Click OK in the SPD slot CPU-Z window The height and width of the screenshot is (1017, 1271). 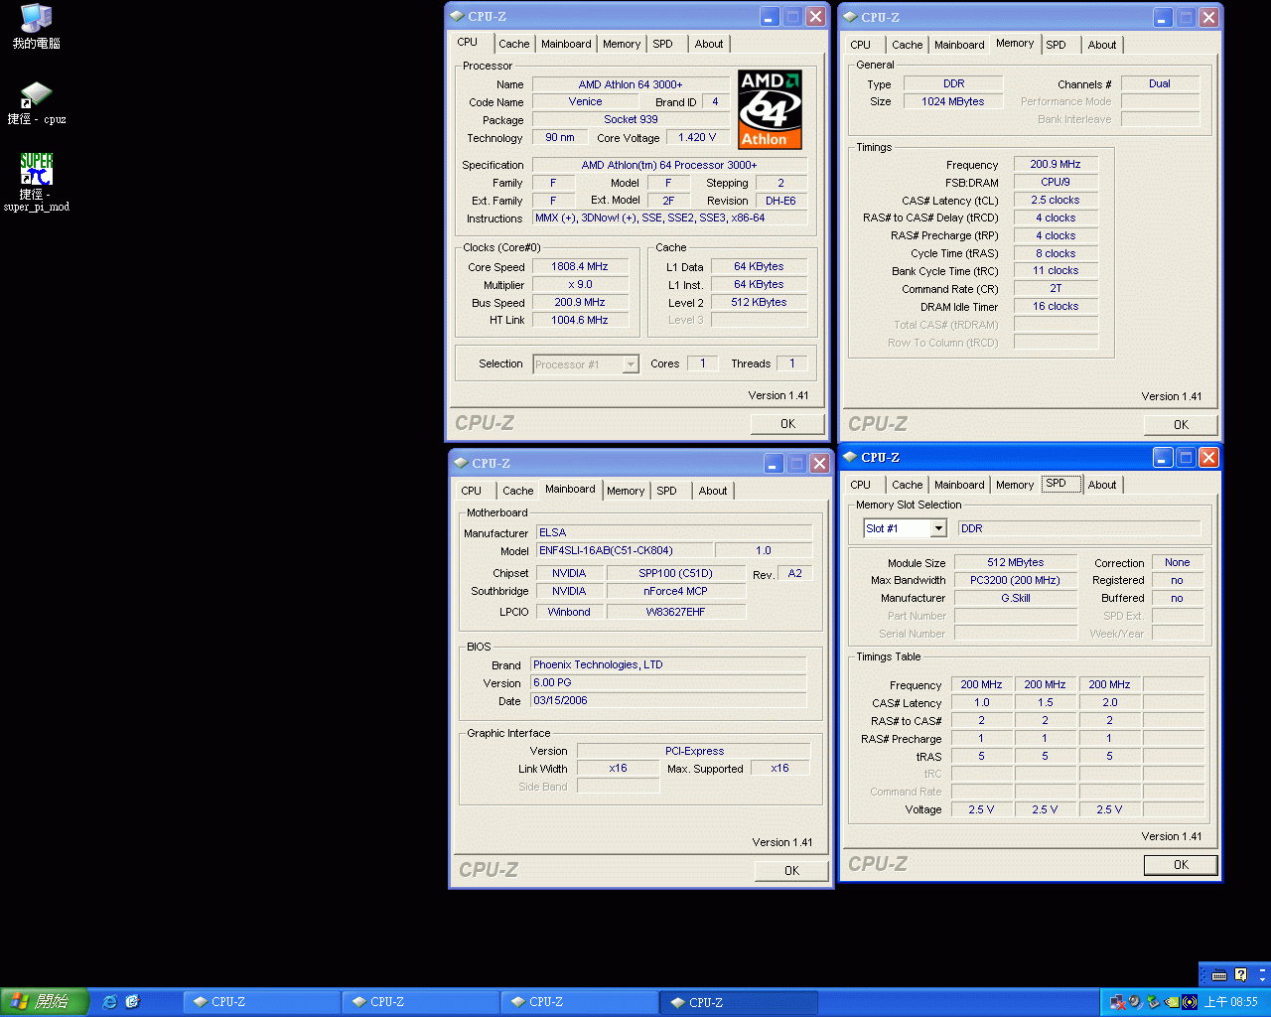click(1182, 865)
